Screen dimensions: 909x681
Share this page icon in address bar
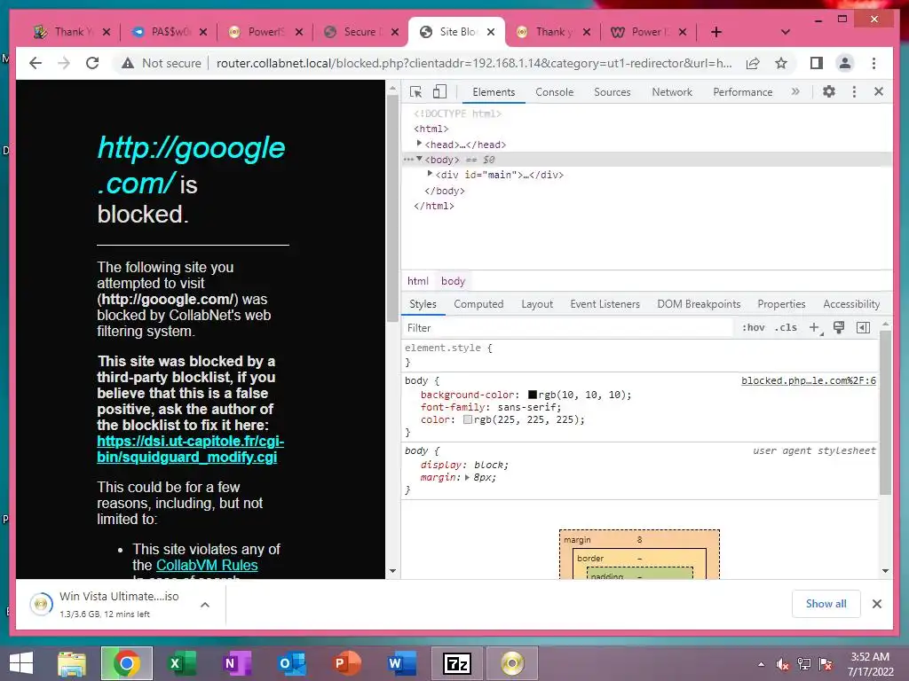[x=753, y=63]
